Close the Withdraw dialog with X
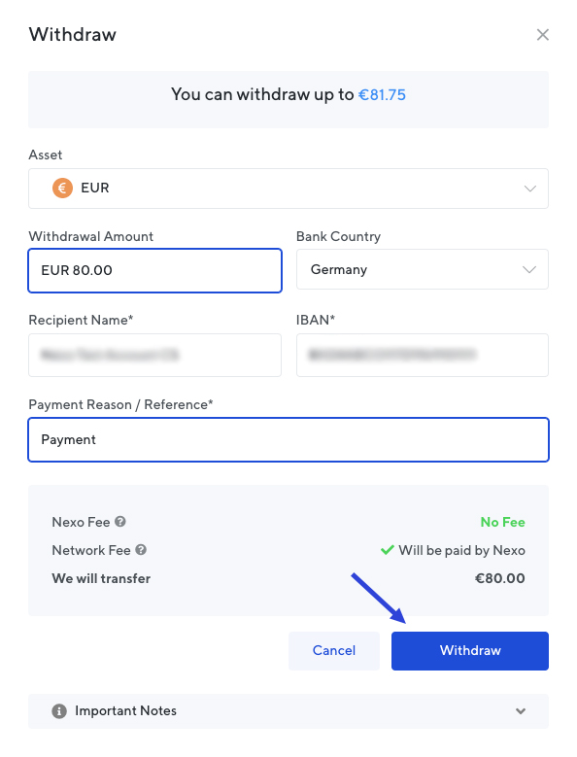Viewport: 577px width, 757px height. pos(543,35)
